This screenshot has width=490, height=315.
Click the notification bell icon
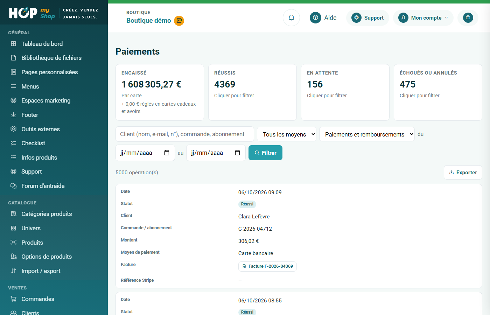coord(291,17)
